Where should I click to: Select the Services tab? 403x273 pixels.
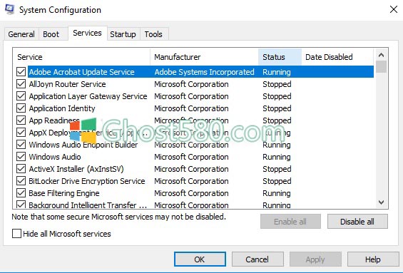pos(88,33)
